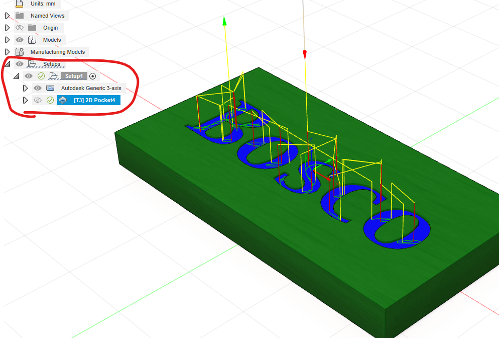The width and height of the screenshot is (499, 338).
Task: Select the Setup1 label
Action: tap(73, 76)
